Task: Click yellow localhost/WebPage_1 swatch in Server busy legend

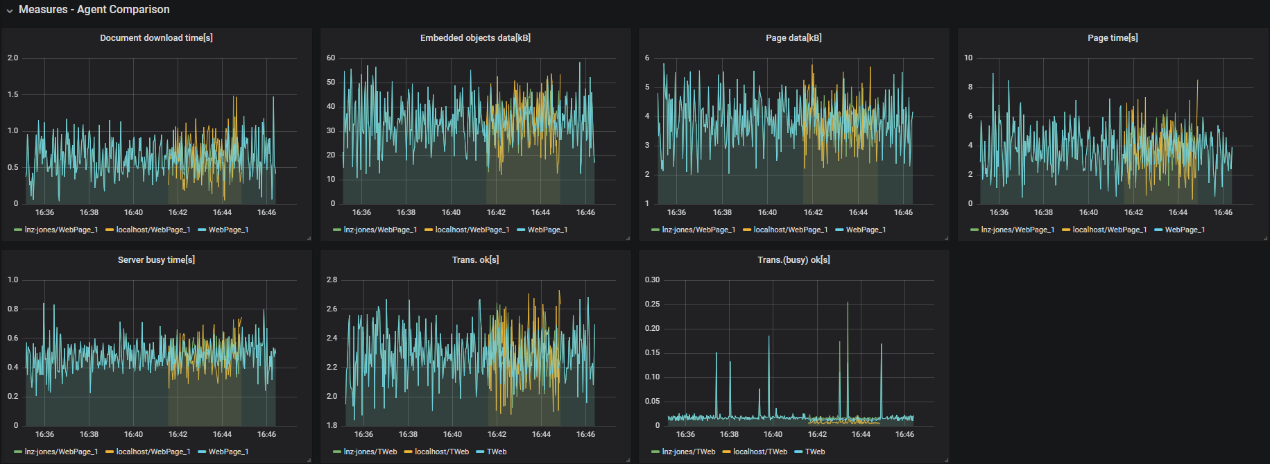Action: (109, 452)
